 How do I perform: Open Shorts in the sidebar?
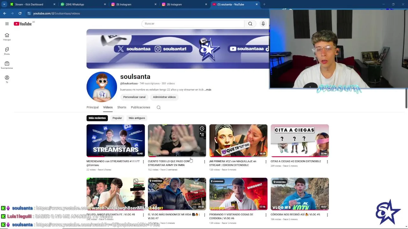coord(7,51)
